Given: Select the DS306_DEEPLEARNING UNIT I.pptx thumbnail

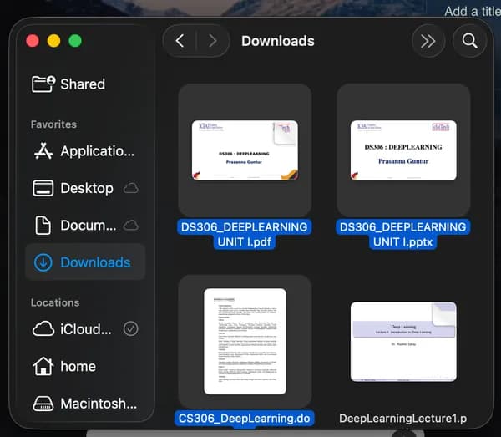Looking at the screenshot, I should pyautogui.click(x=403, y=150).
